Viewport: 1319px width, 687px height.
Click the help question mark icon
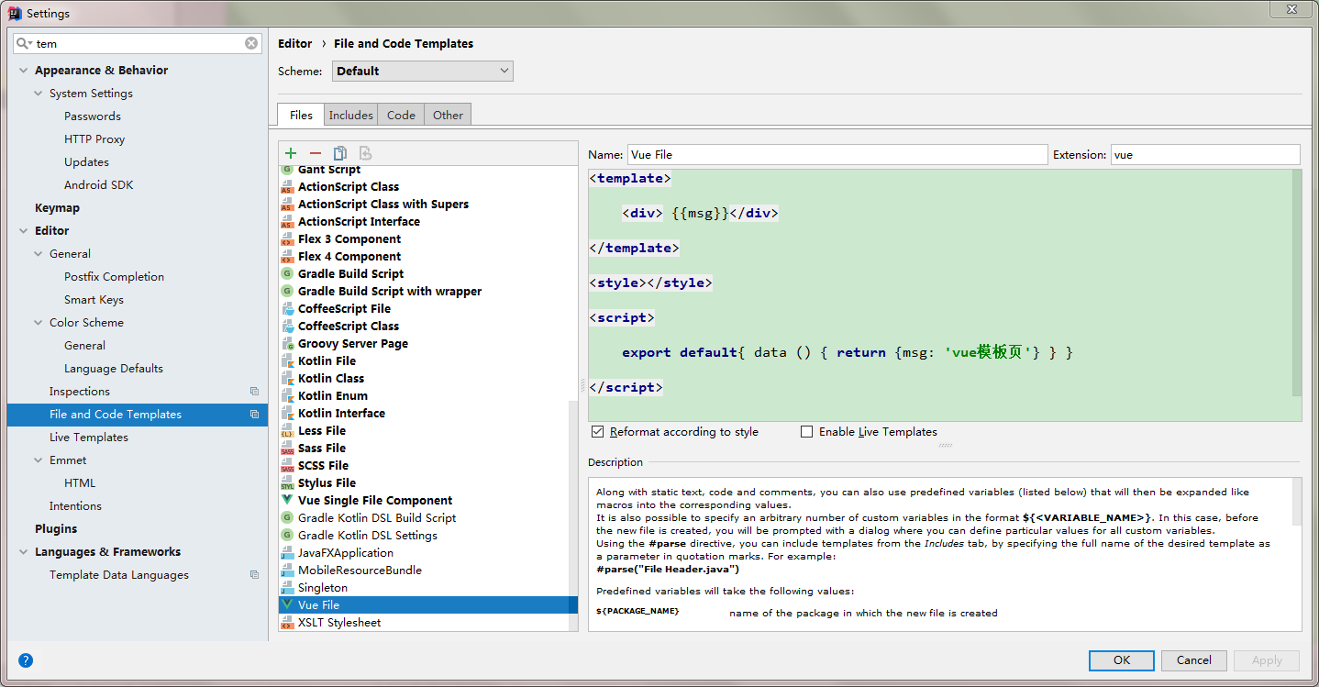26,660
